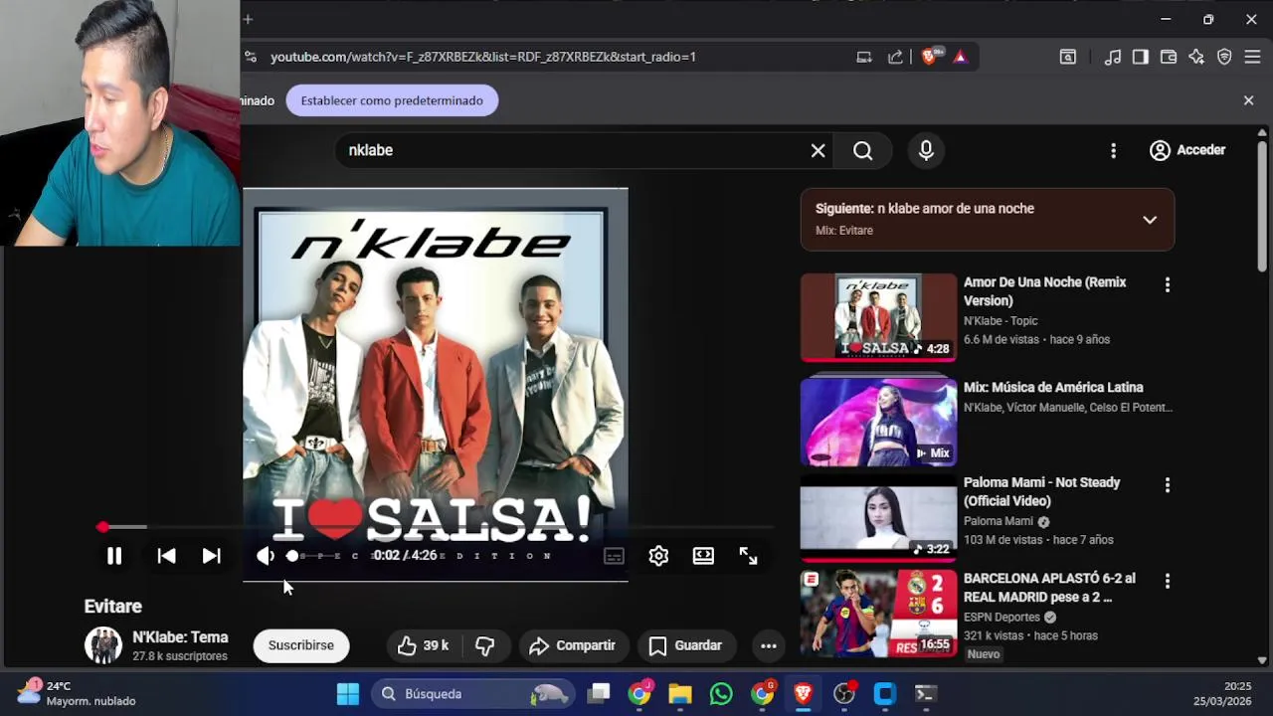Run search with magnifier icon
This screenshot has height=716, width=1273.
point(863,150)
